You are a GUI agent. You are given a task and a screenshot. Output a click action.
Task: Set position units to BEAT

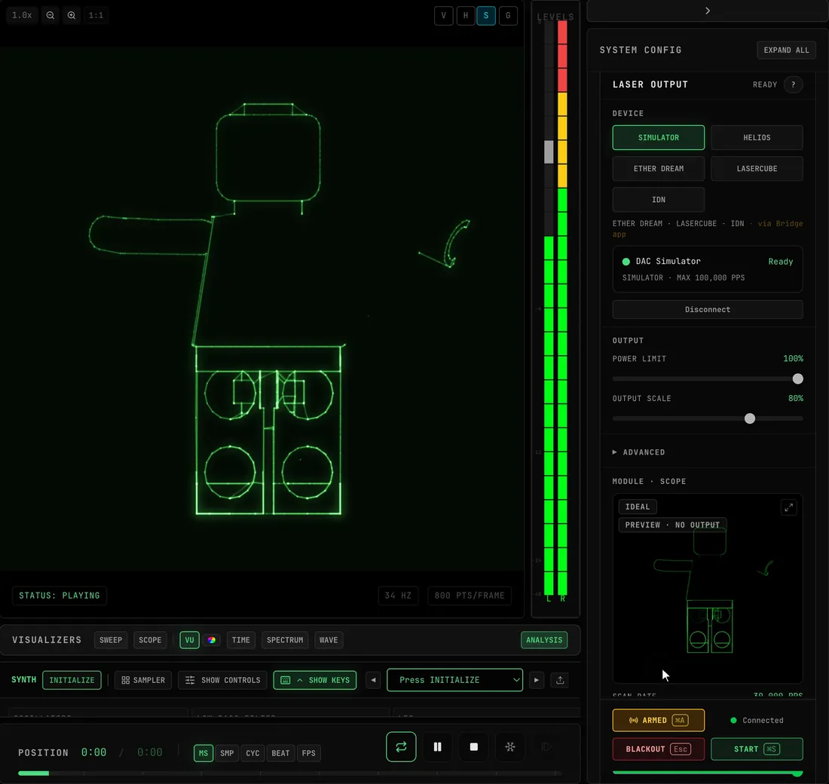(281, 753)
